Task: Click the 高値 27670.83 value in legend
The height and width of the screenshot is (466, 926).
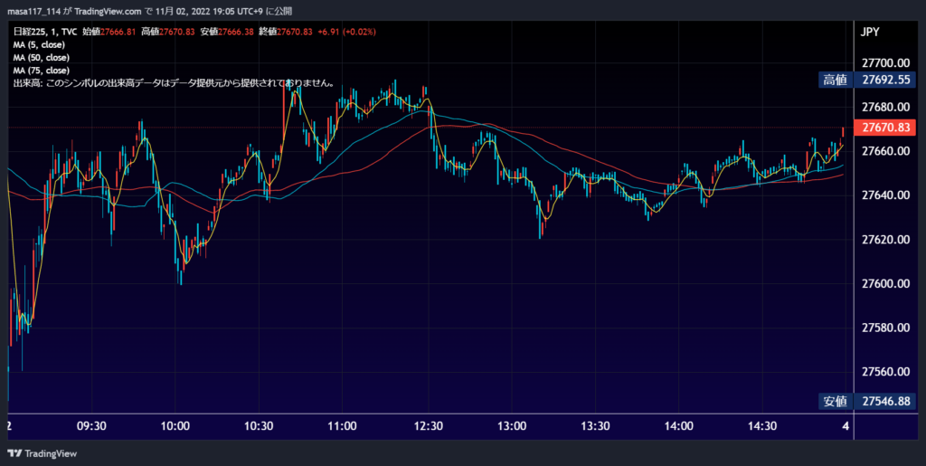Action: point(167,32)
